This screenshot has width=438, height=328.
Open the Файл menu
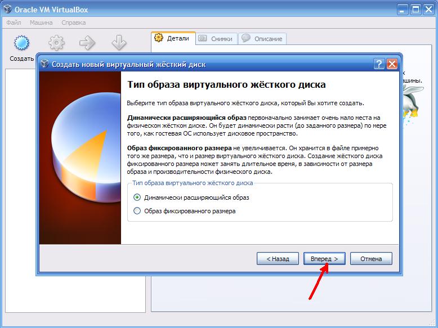14,23
